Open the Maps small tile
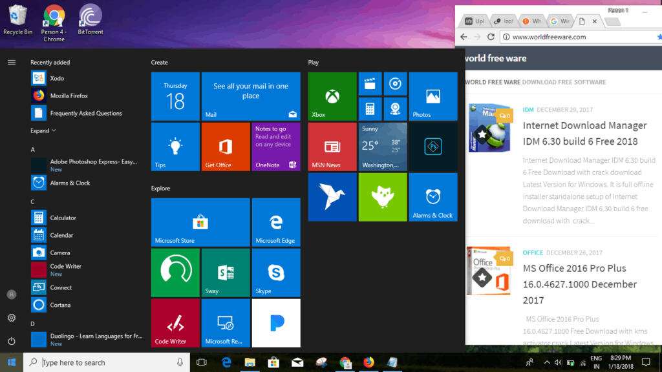Image resolution: width=662 pixels, height=372 pixels. 395,108
